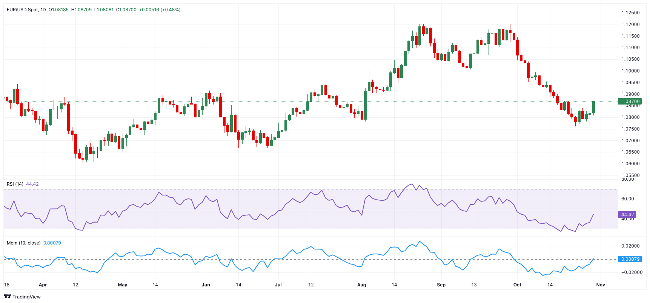650x303 pixels.
Task: Click the Sep label on time axis
Action: (441, 285)
